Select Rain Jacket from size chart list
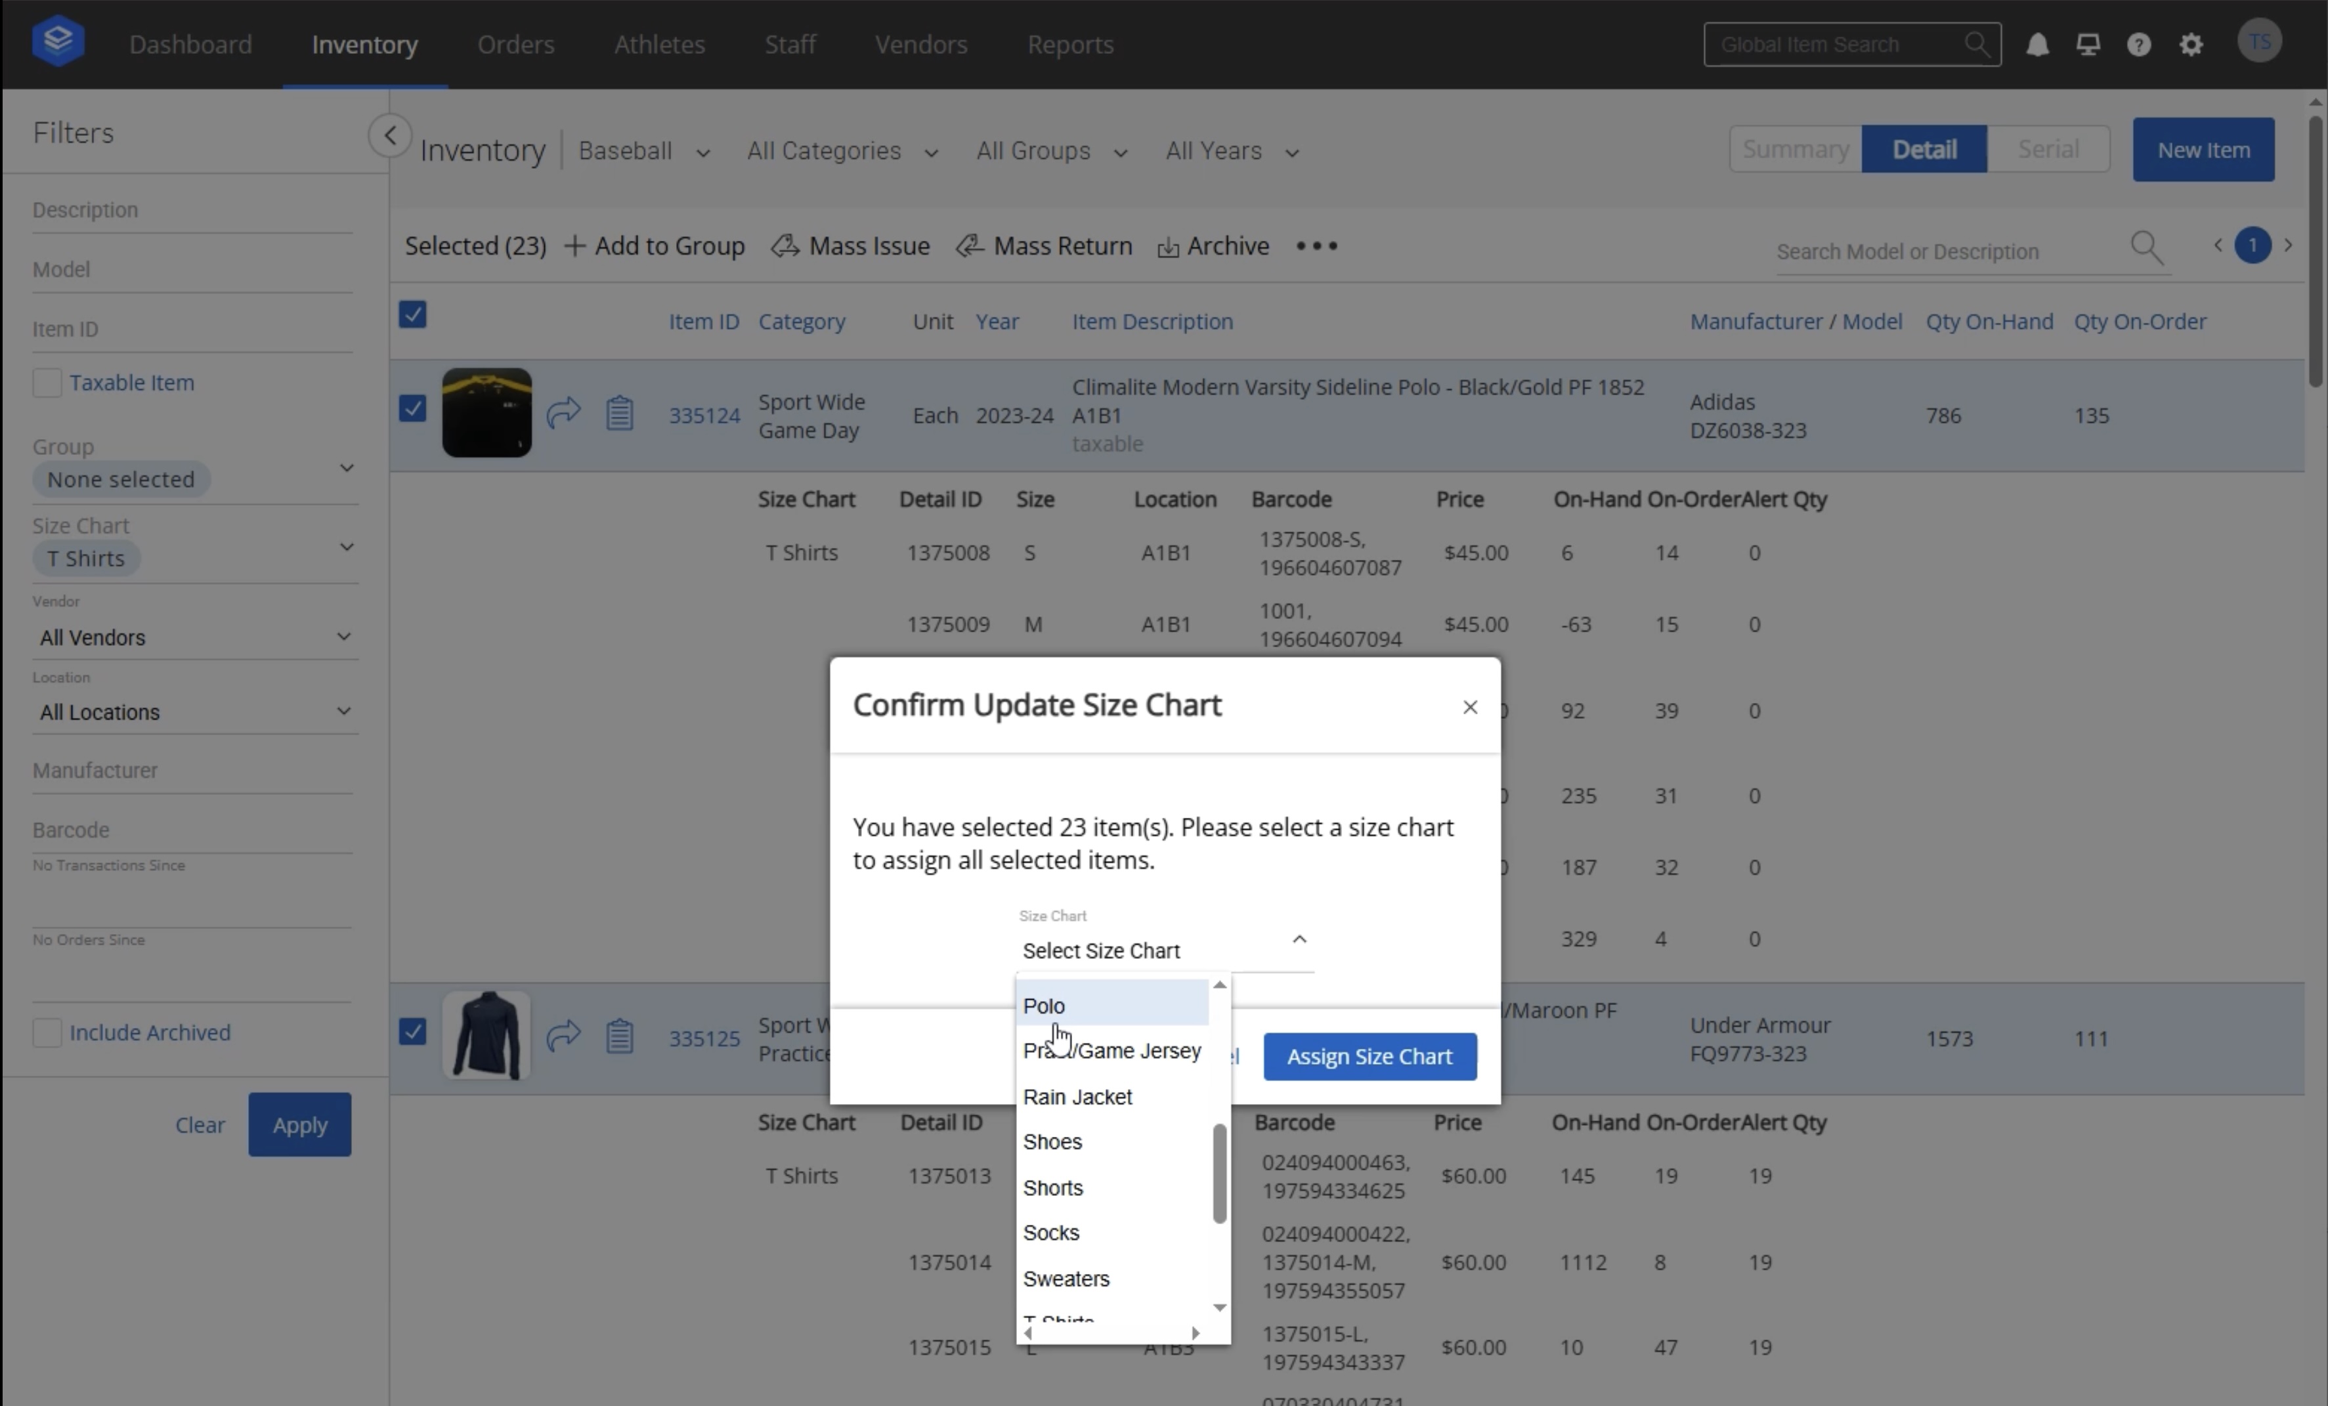Image resolution: width=2328 pixels, height=1406 pixels. (x=1077, y=1096)
